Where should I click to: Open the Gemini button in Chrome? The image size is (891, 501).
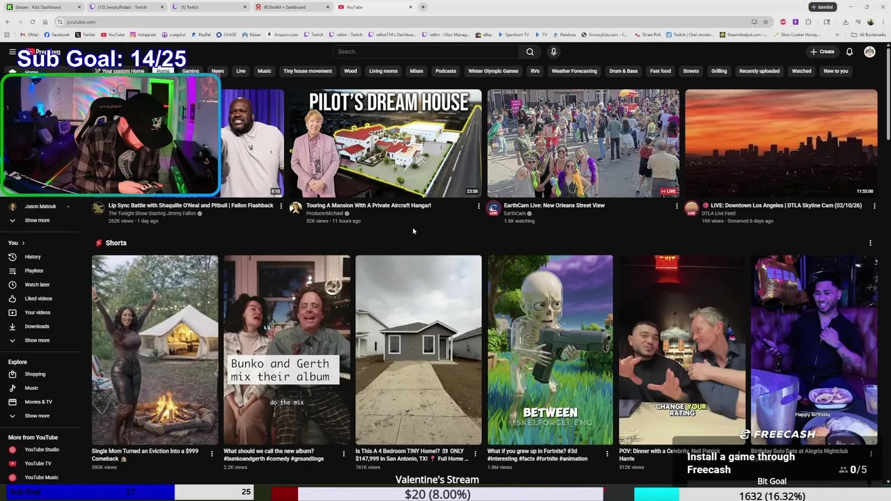[822, 7]
